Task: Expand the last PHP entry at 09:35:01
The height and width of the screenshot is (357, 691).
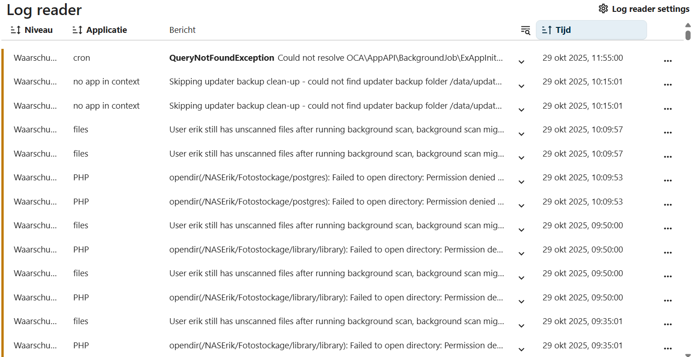Action: (521, 349)
